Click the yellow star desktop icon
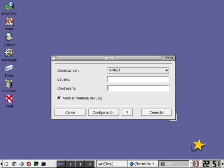 (x=198, y=146)
